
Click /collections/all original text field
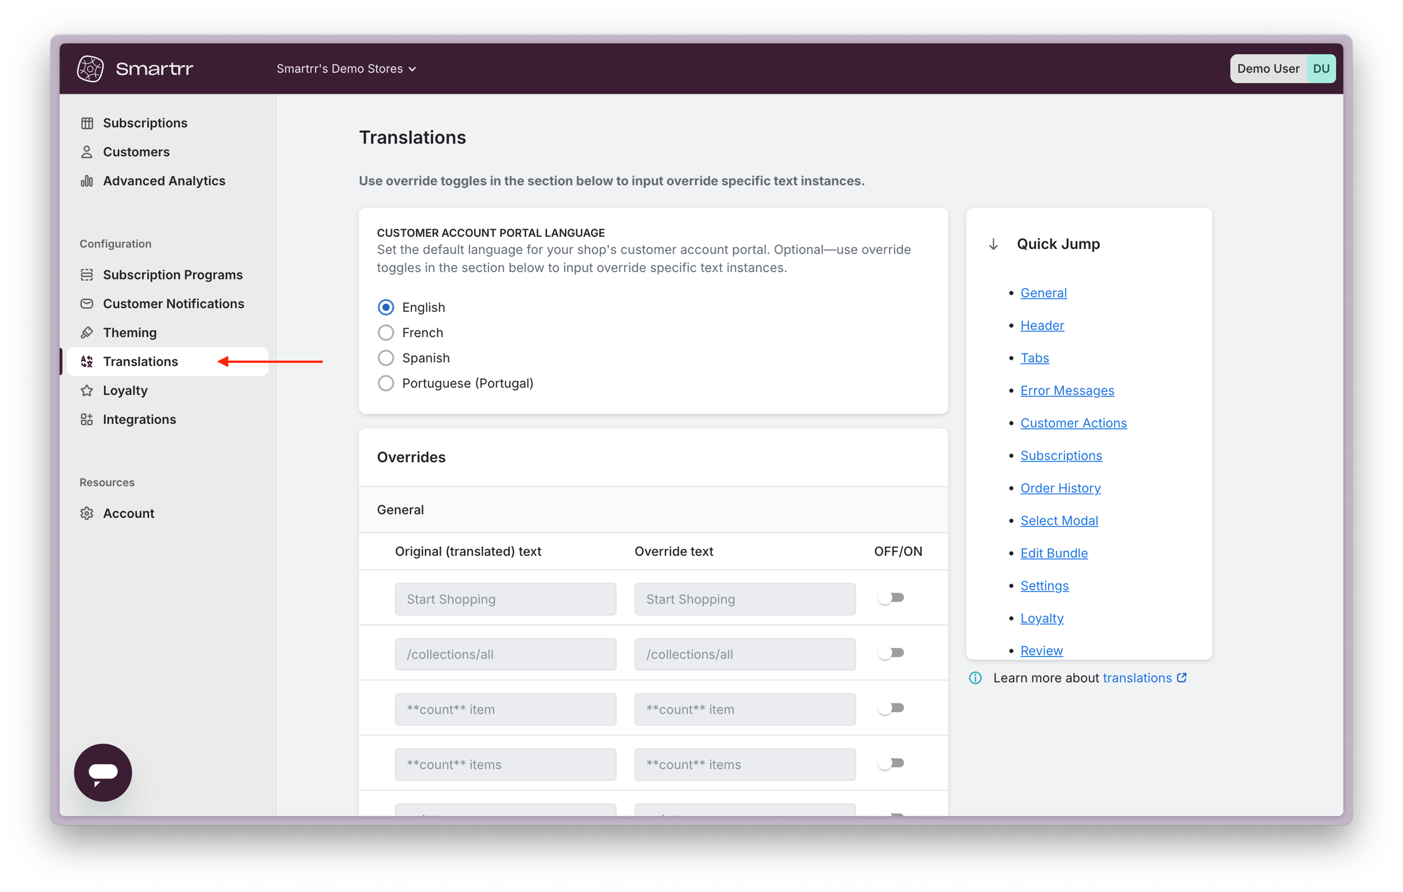click(x=505, y=654)
